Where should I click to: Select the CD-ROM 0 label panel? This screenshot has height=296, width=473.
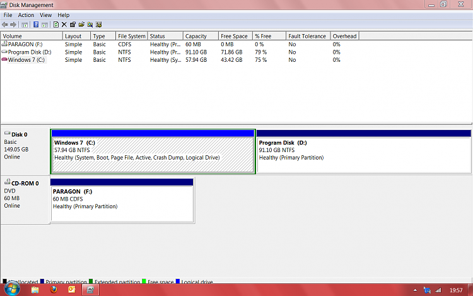pos(25,200)
